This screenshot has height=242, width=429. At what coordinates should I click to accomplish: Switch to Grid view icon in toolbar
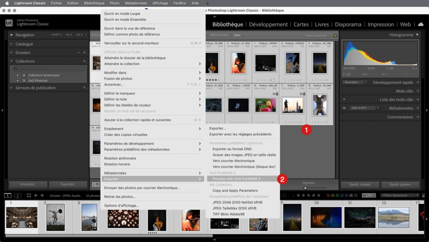click(x=96, y=185)
